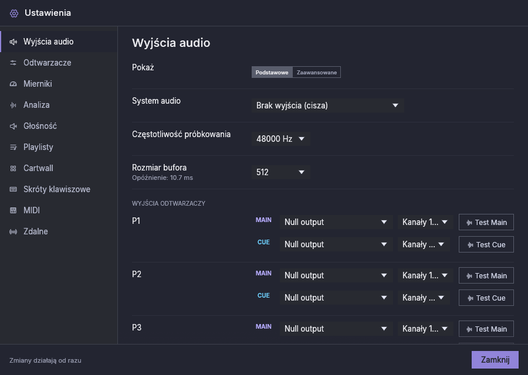Click the Częstotliwość próbkowania label
The image size is (528, 375).
click(x=181, y=135)
